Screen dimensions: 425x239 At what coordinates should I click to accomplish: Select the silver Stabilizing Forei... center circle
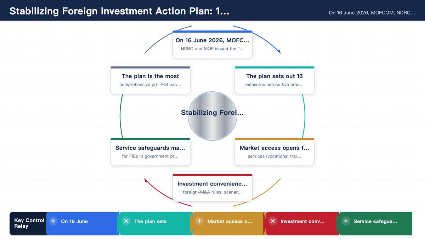click(x=212, y=116)
